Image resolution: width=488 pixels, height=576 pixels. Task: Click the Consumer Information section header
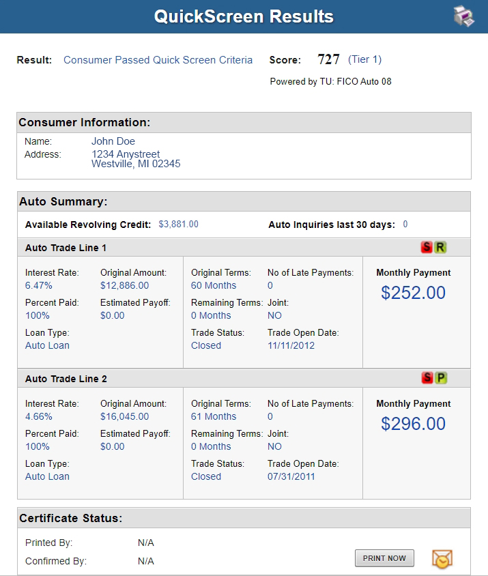click(244, 122)
